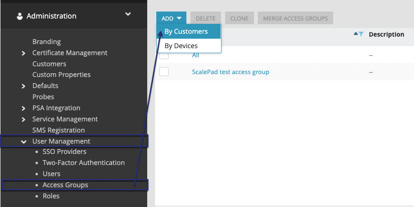414x207 pixels.
Task: Collapse the Administration section chevron
Action: pyautogui.click(x=128, y=14)
